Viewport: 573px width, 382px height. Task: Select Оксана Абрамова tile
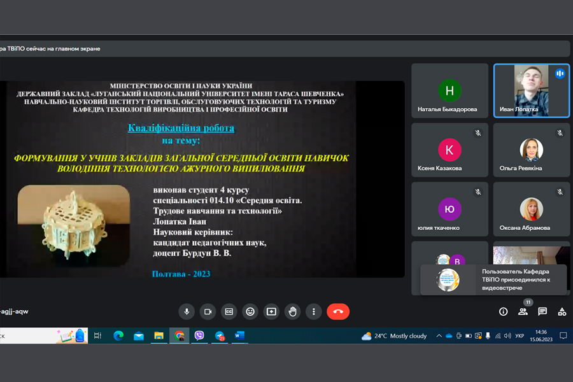[x=532, y=209]
